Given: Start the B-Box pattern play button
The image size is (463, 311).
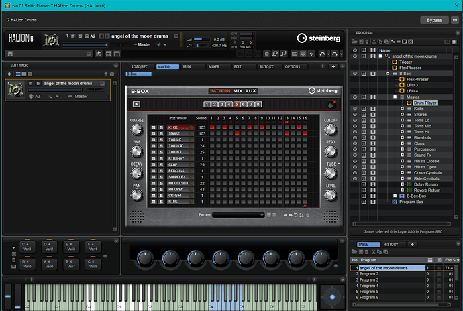Looking at the screenshot, I should click(136, 104).
